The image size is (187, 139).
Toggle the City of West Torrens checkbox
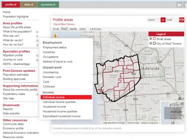click(x=151, y=43)
